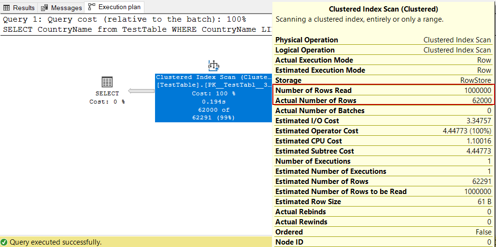The height and width of the screenshot is (247, 496).
Task: Click the green success checkmark icon
Action: point(4,242)
